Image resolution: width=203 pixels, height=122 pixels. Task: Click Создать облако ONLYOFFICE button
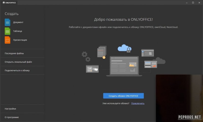tap(123, 96)
